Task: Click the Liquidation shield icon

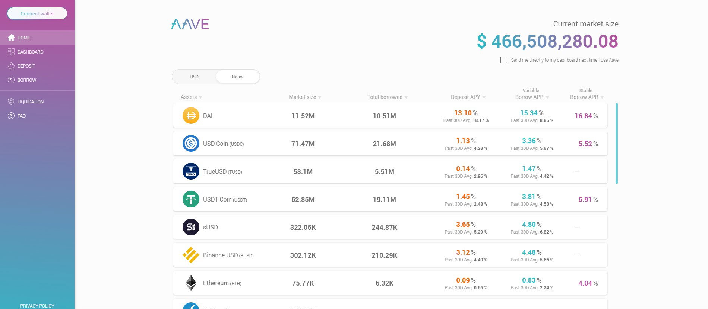Action: tap(11, 102)
